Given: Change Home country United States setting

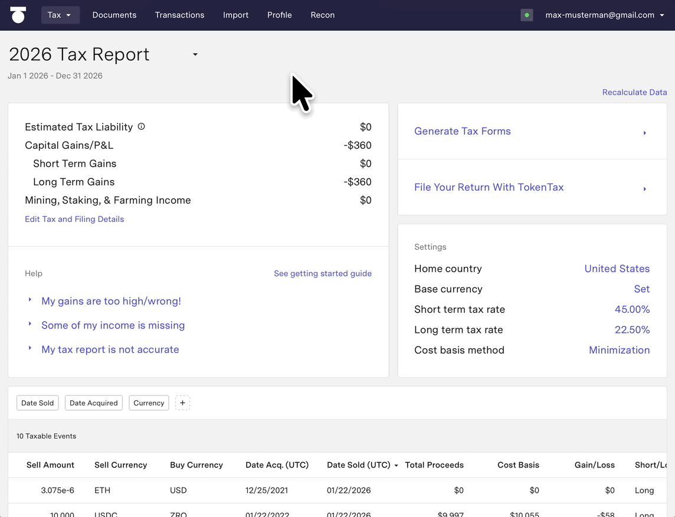Looking at the screenshot, I should [x=617, y=269].
